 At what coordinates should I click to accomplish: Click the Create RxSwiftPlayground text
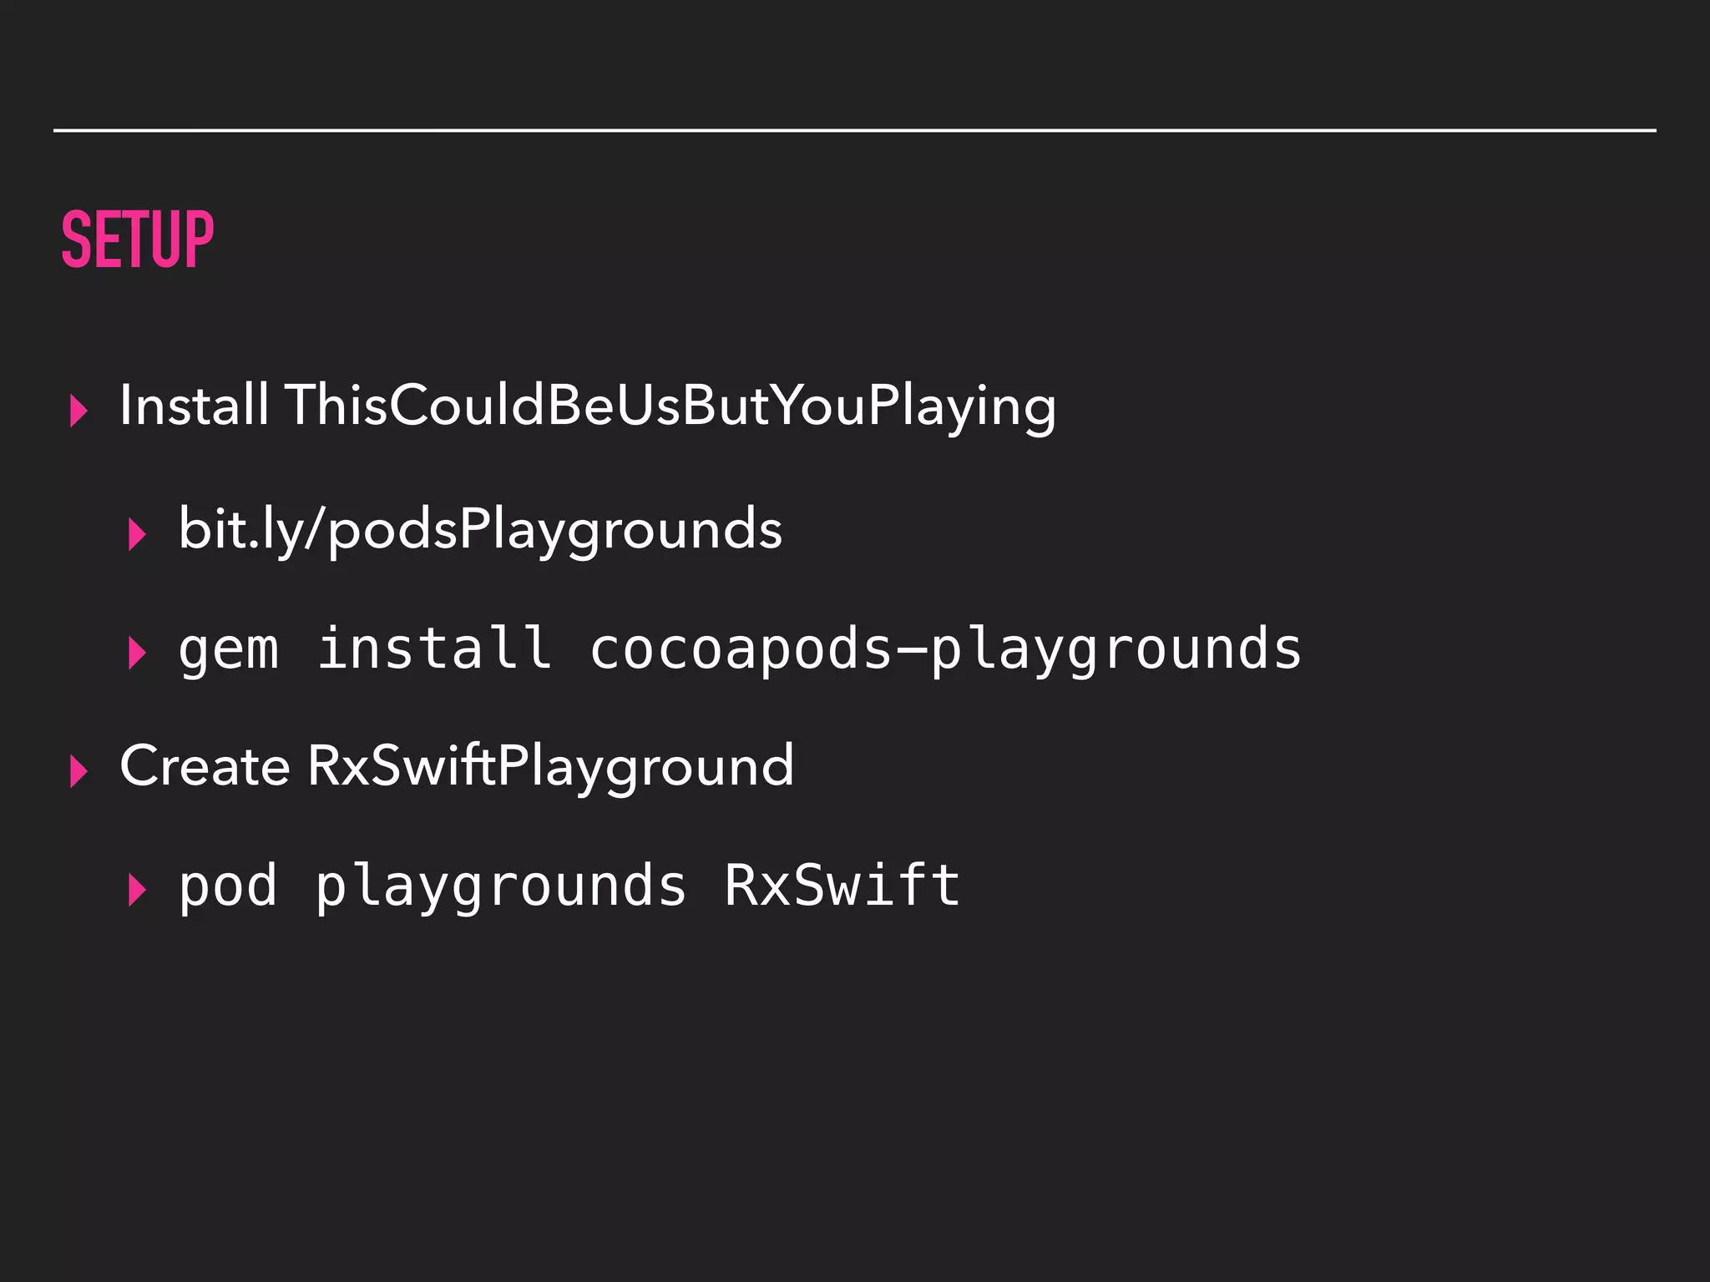tap(457, 768)
